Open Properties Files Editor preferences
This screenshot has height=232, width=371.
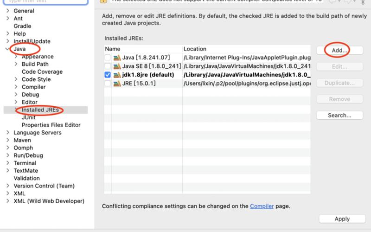[x=51, y=125]
